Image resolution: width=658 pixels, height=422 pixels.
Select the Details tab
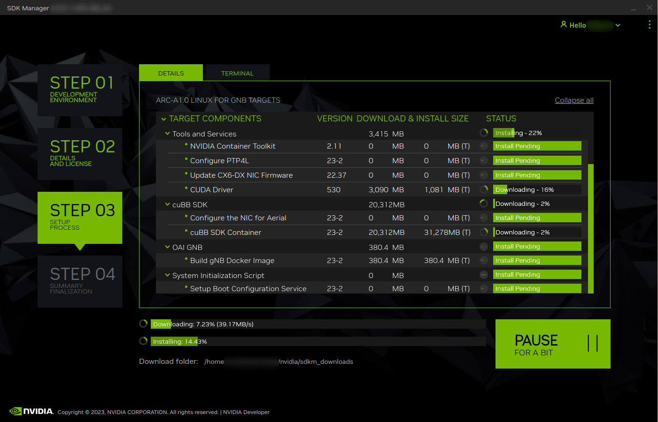click(171, 73)
